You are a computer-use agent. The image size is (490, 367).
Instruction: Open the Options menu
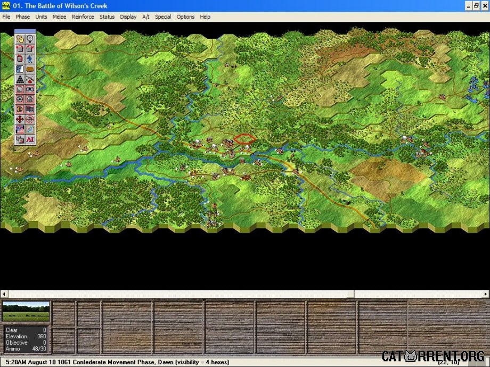185,17
